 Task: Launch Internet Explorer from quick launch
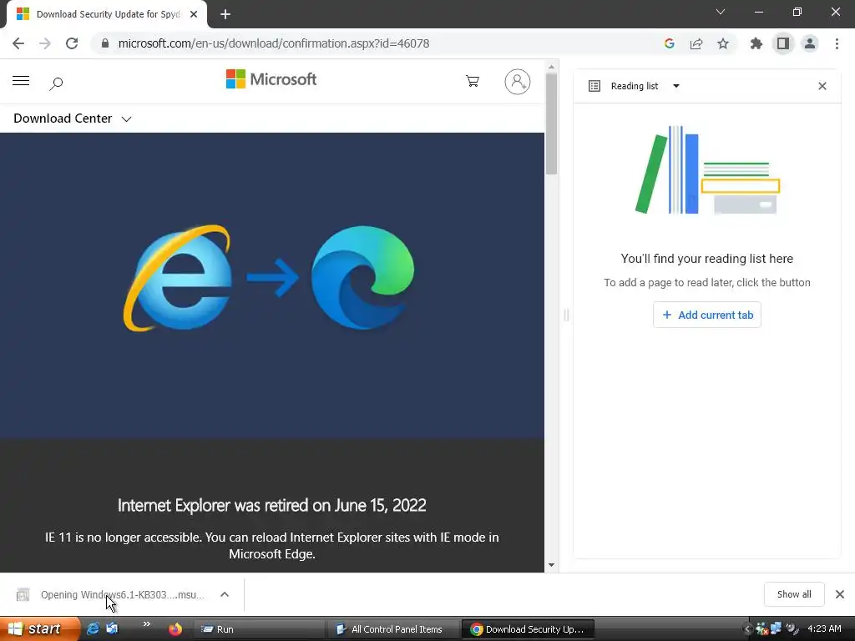click(x=93, y=629)
